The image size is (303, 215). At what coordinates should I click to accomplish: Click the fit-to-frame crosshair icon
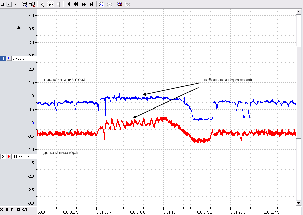tap(58, 4)
